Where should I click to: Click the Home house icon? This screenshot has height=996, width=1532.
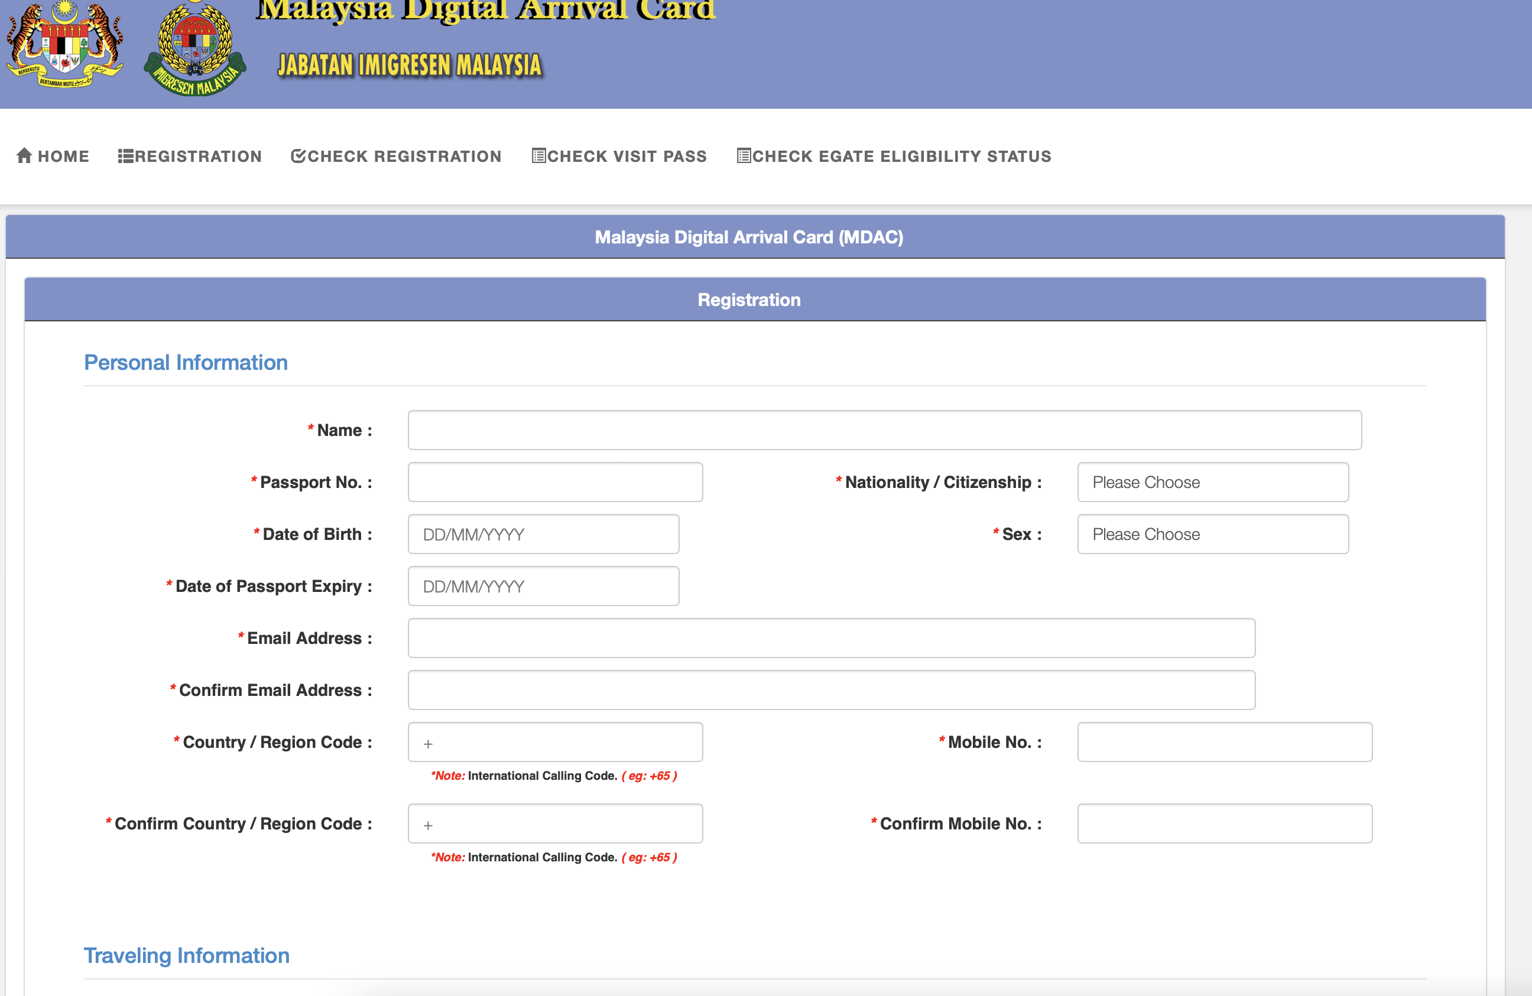(24, 156)
